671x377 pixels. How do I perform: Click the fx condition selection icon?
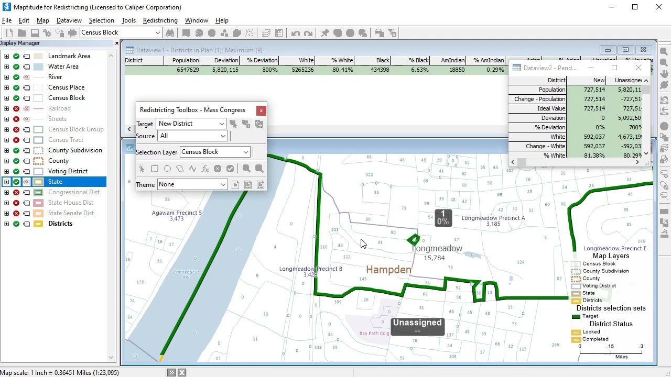pos(205,169)
